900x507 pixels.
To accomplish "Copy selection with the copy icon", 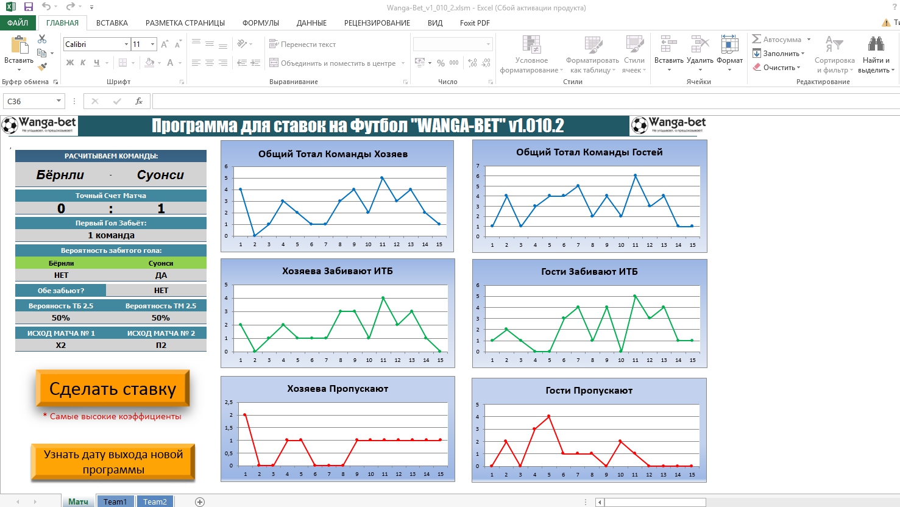I will click(42, 53).
